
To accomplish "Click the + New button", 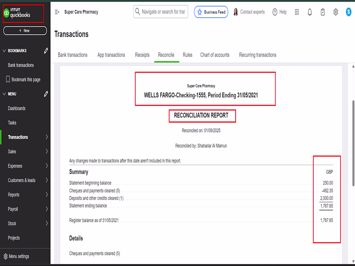I will coord(25,31).
